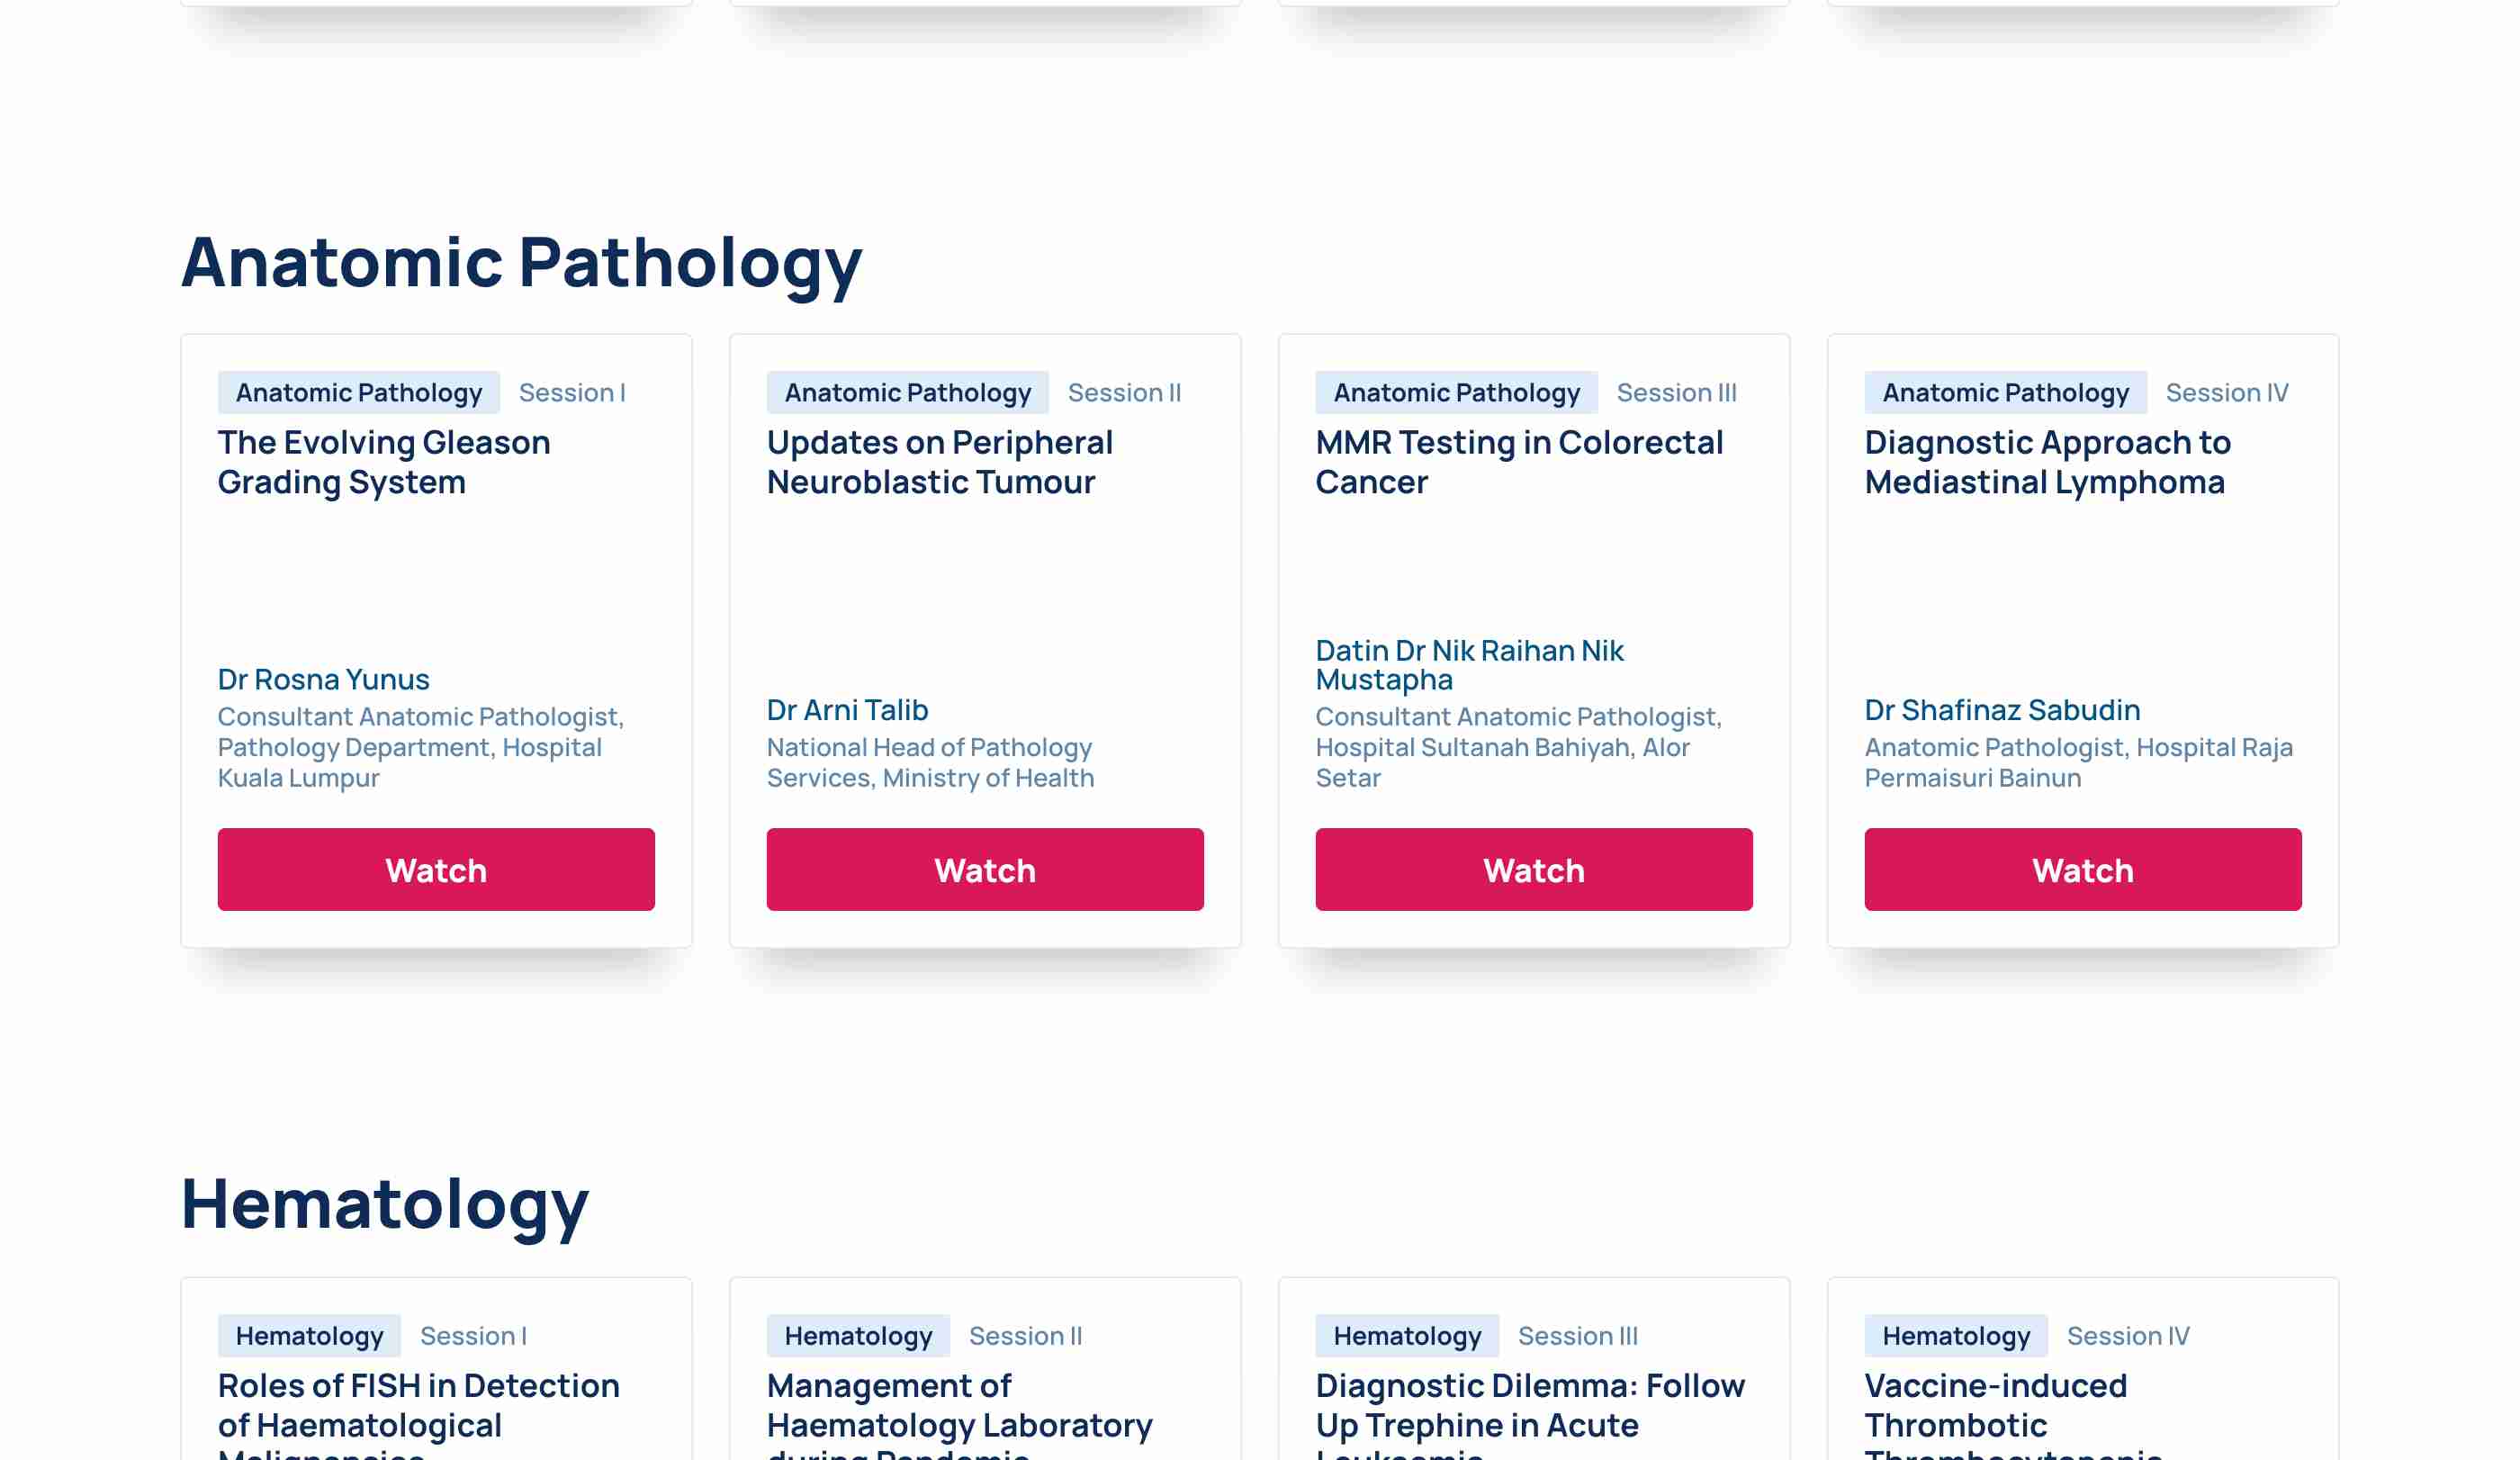Select Anatomic Pathology tag on Session III card

coord(1457,392)
